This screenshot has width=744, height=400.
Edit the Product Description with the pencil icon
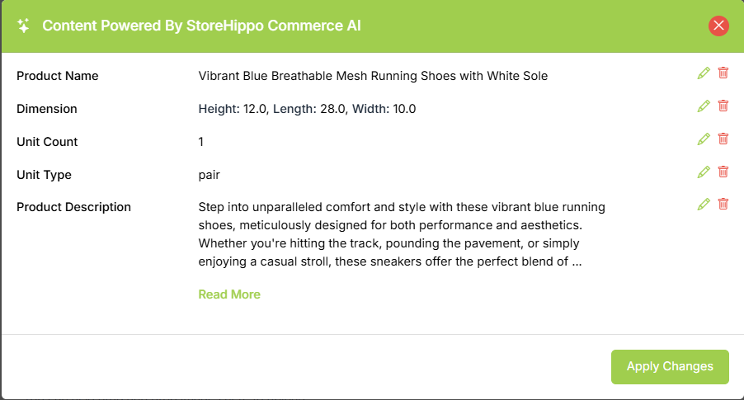click(x=704, y=204)
